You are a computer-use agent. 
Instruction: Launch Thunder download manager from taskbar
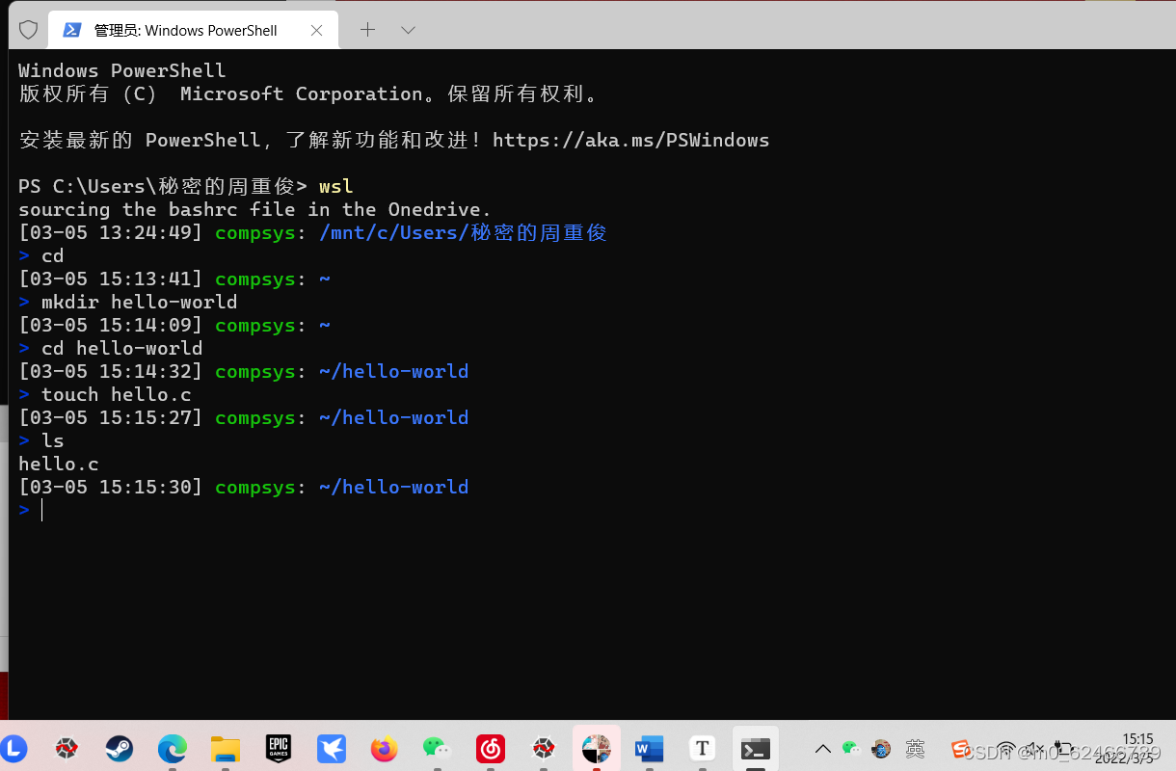(331, 748)
